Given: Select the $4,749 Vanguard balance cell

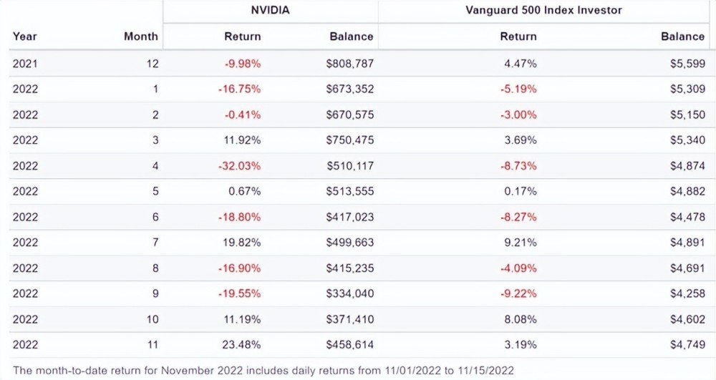Looking at the screenshot, I should point(690,345).
